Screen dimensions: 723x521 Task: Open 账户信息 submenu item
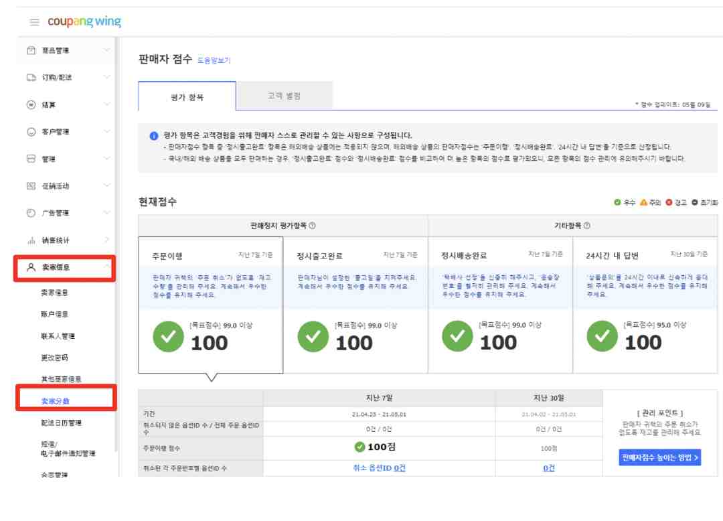(54, 315)
